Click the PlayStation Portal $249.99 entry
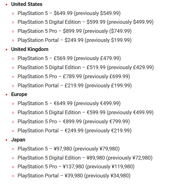 coord(75,40)
